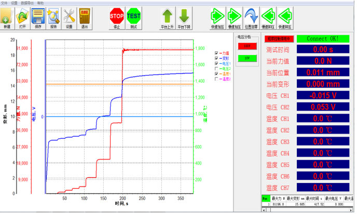Enable the 电压2 curve checkbox
Viewport: 358px width, 214px height.
tap(216, 68)
